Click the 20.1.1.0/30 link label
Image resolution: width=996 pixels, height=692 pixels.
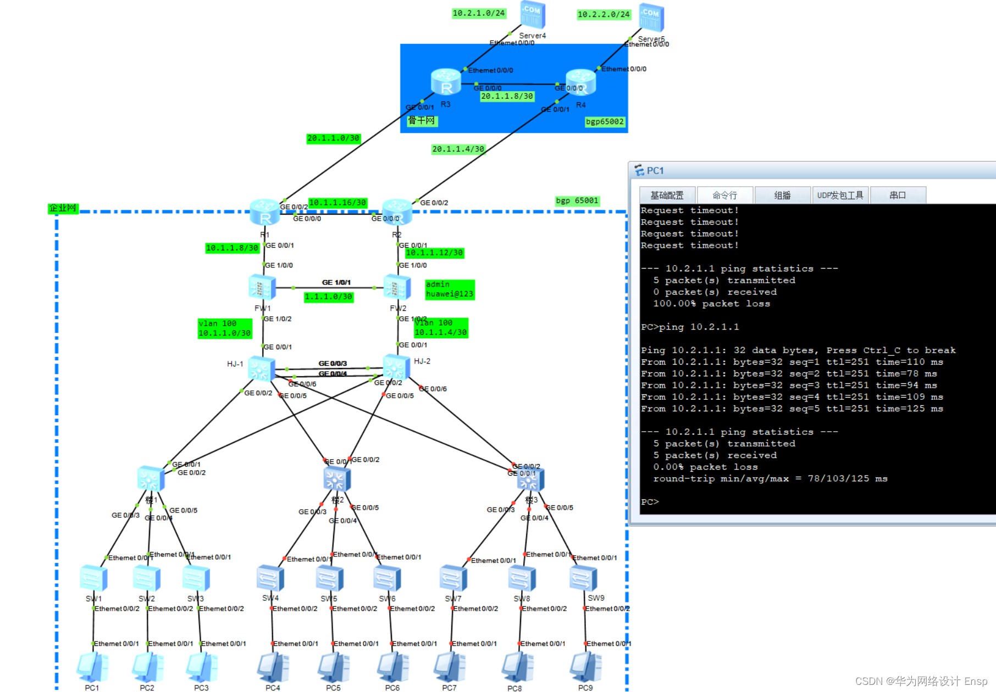(334, 138)
